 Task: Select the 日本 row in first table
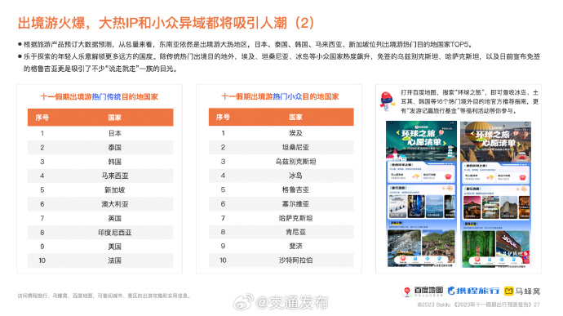coord(100,133)
